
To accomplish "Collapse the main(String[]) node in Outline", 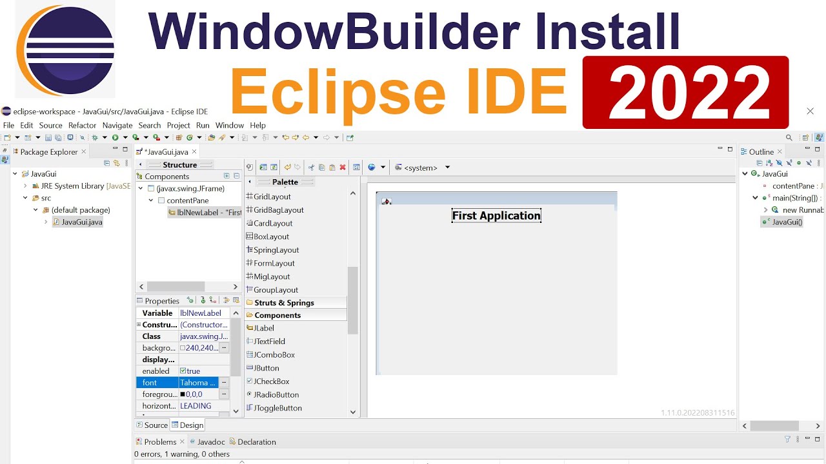I will 755,198.
